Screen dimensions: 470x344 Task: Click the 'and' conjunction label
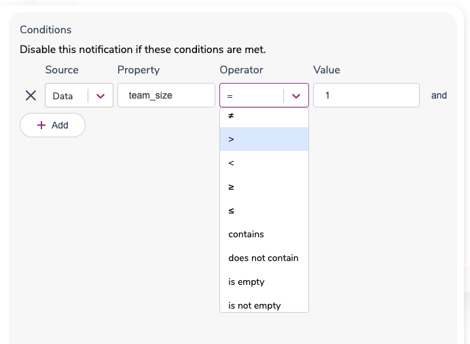(x=439, y=95)
